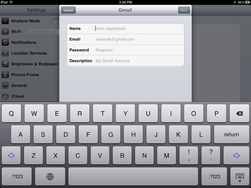251x188 pixels.
Task: Tap the left .?123 key
Action: (x=17, y=177)
